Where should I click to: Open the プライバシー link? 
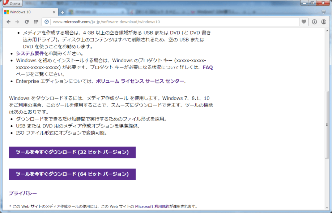(x=23, y=194)
